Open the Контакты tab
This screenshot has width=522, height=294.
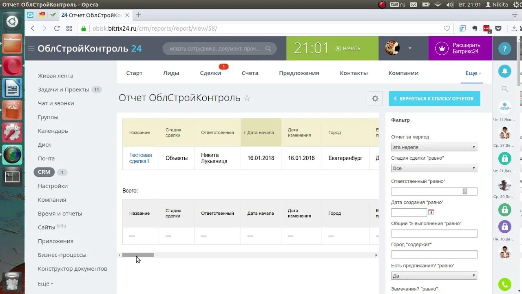point(354,73)
